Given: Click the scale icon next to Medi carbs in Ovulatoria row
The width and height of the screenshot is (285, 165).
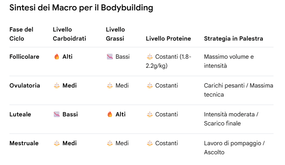Looking at the screenshot, I should pos(57,86).
